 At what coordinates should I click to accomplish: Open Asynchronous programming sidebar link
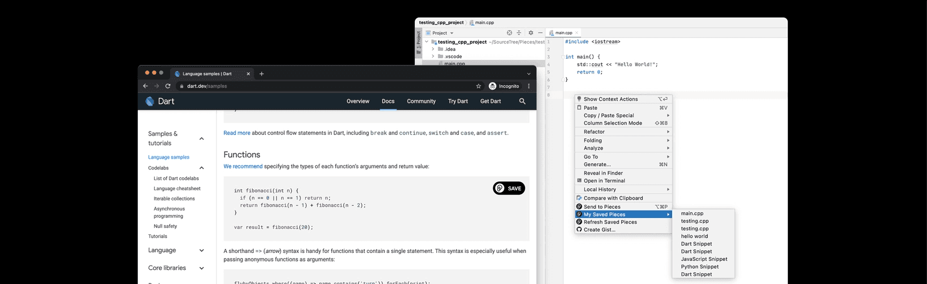169,212
